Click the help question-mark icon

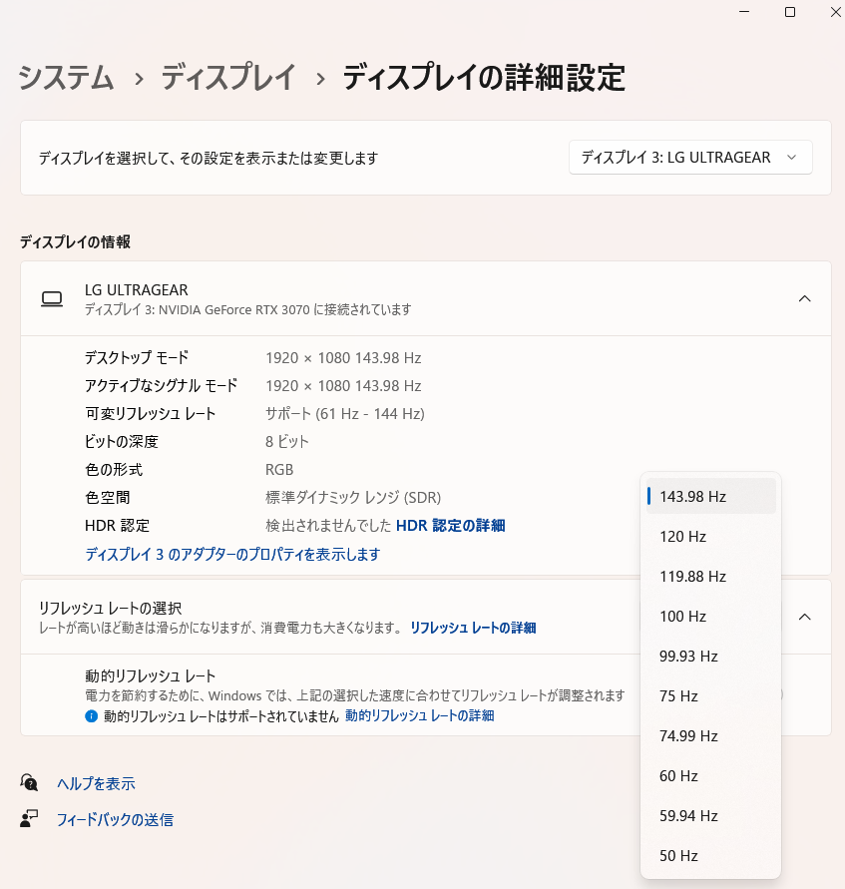(x=29, y=782)
